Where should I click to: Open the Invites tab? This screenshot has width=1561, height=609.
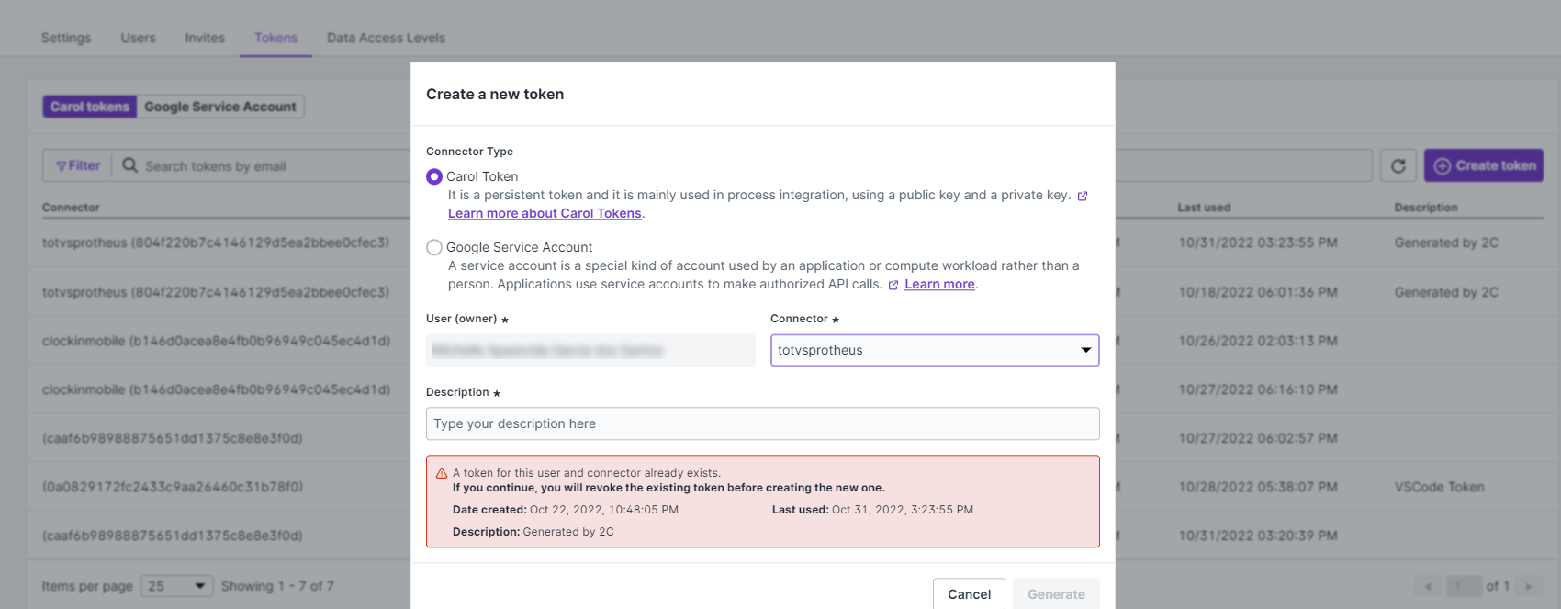[205, 38]
